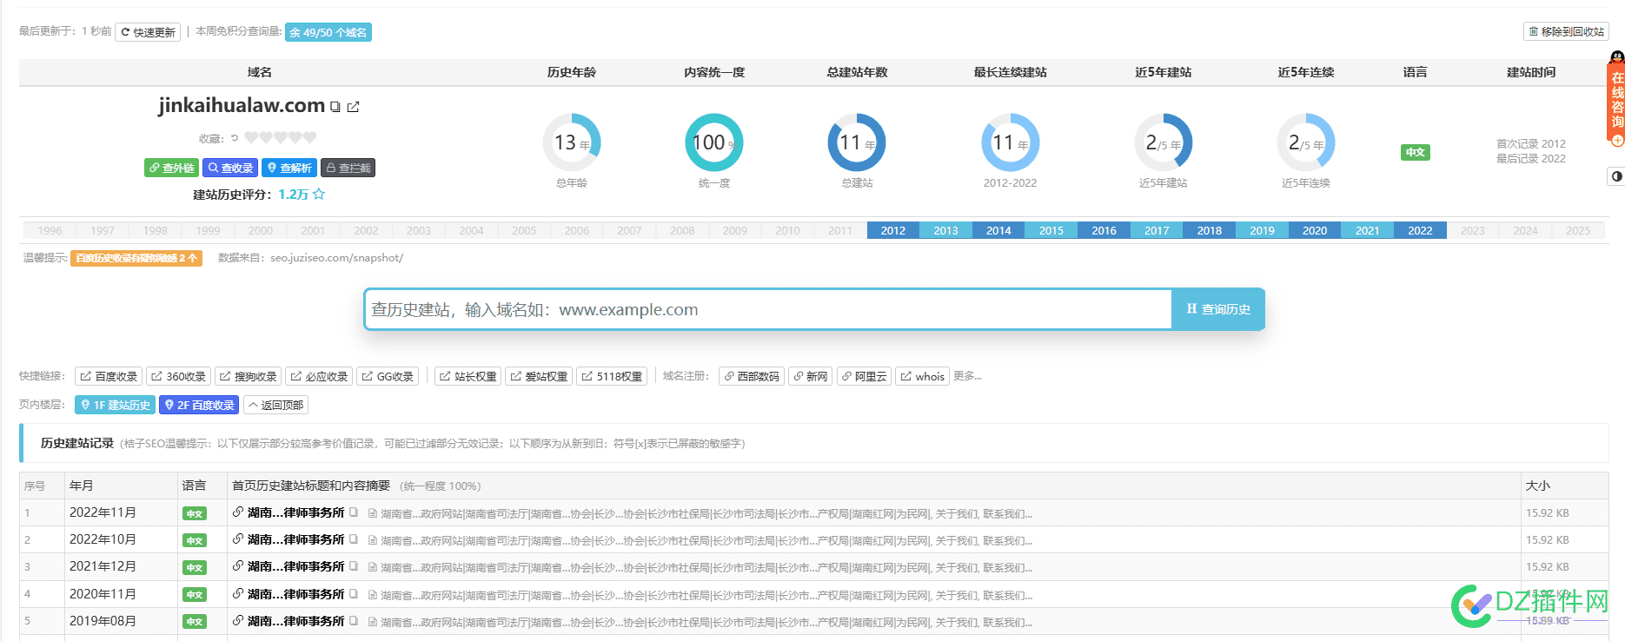
Task: Click the 返回顶部 back-to-top button
Action: click(275, 405)
